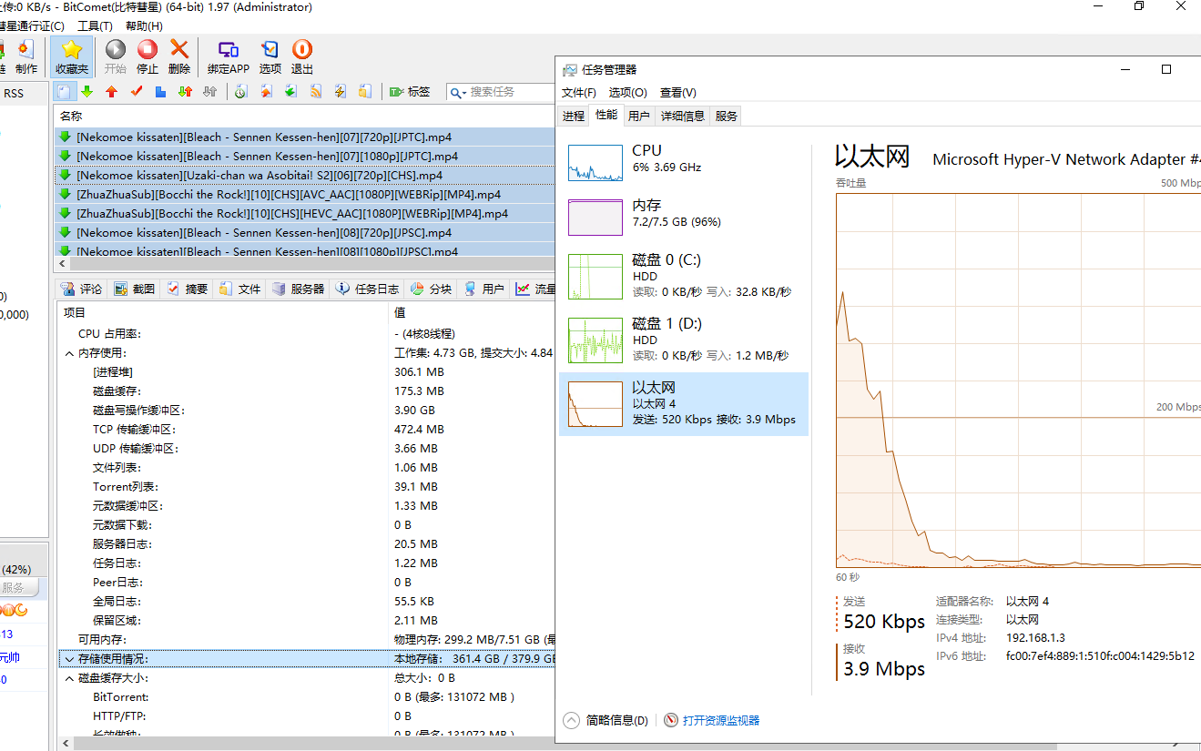Screen dimensions: 1201x751
Task: Click the clock scheduled-task filter icon
Action: [x=241, y=91]
